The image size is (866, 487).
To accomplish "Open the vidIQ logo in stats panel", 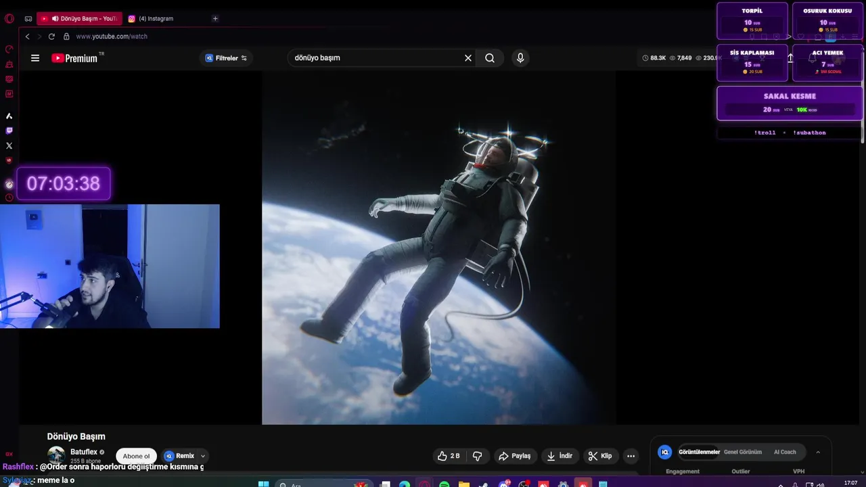I will point(665,452).
